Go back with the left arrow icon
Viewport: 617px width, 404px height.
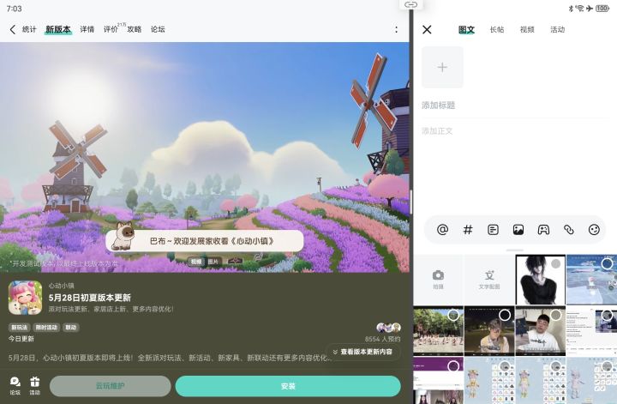tap(13, 29)
